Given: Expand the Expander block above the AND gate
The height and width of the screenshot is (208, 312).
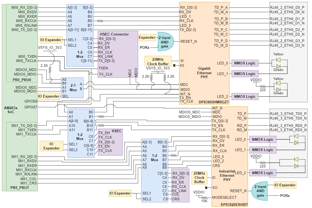Looking at the screenshot, I should [147, 37].
